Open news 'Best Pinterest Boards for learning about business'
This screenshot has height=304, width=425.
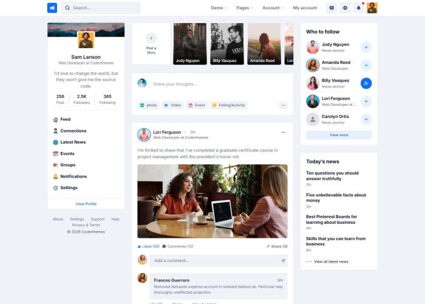(331, 219)
